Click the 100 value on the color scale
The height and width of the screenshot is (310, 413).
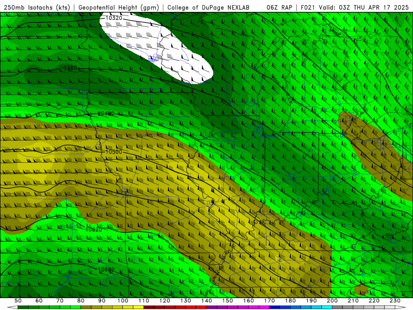click(x=123, y=301)
